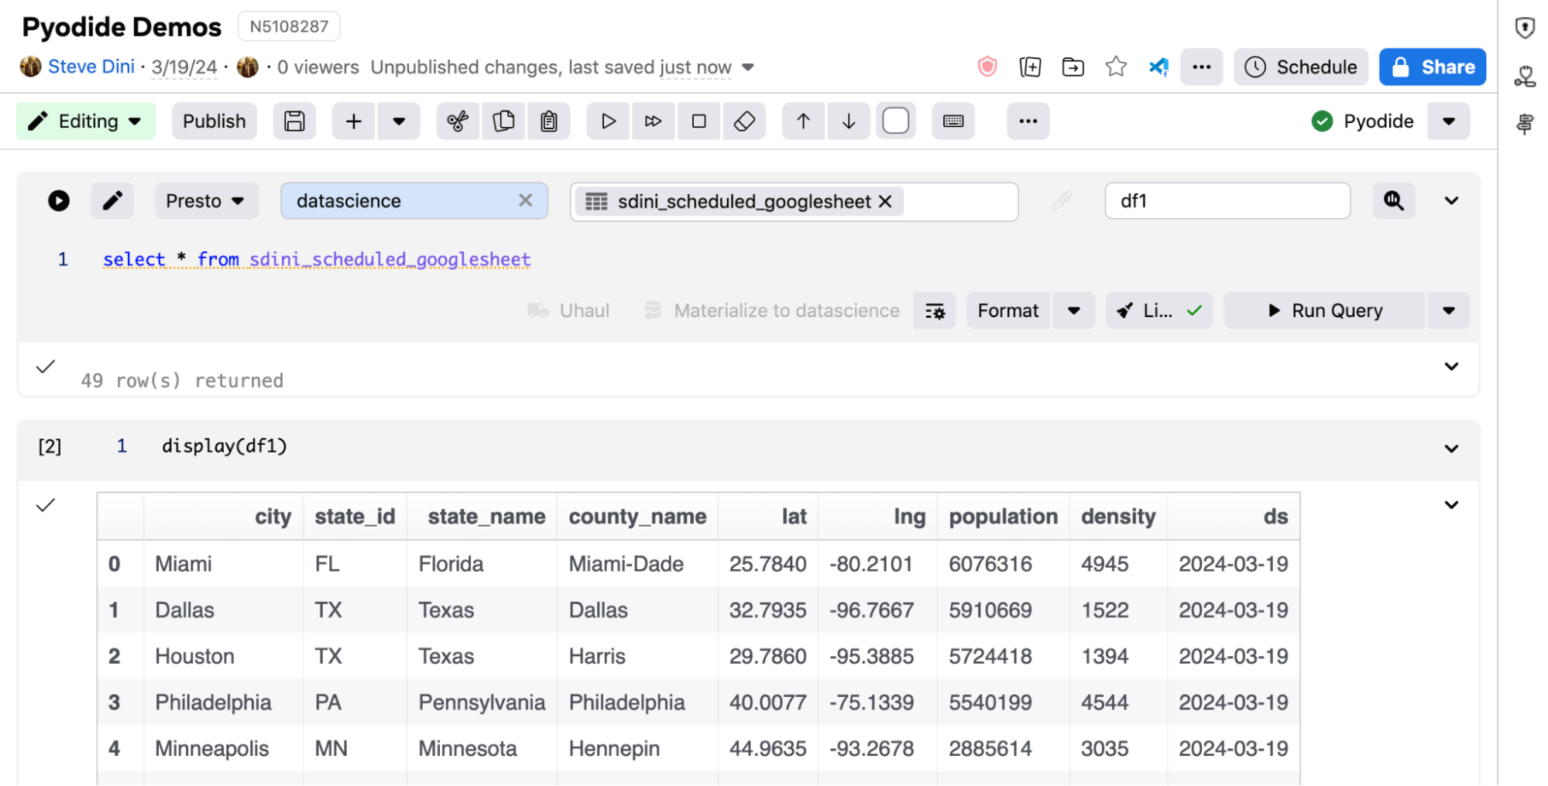The width and height of the screenshot is (1548, 786).
Task: Open the Presto engine dropdown
Action: click(x=206, y=201)
